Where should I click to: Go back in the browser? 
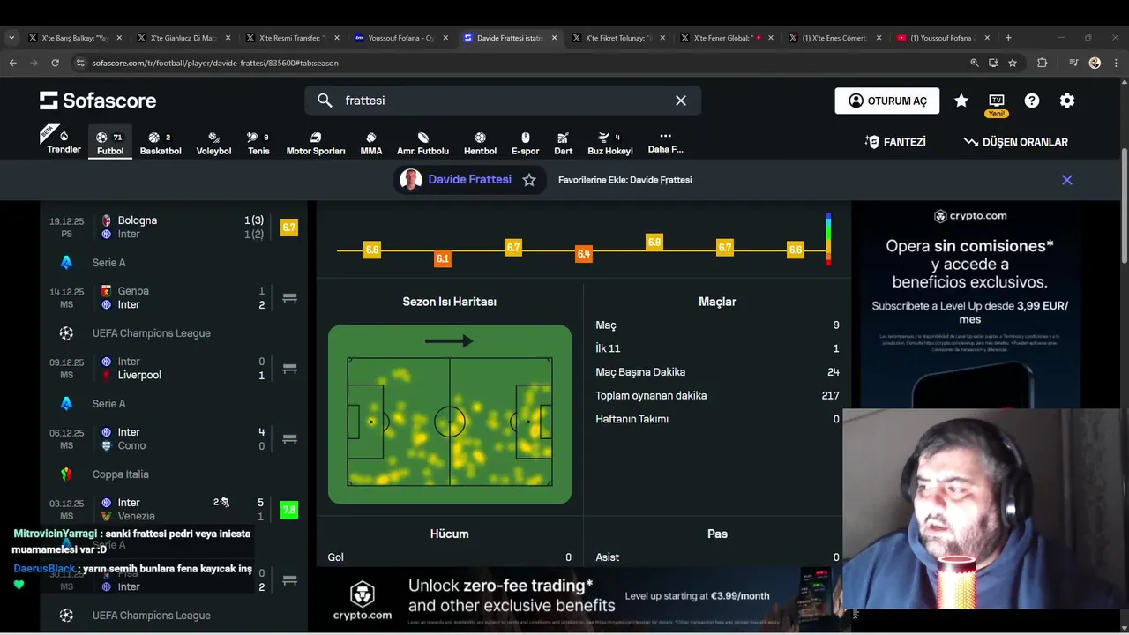pyautogui.click(x=12, y=63)
